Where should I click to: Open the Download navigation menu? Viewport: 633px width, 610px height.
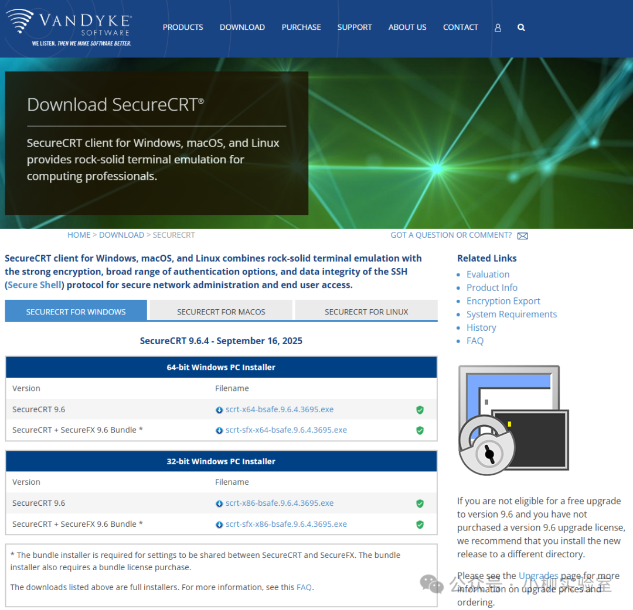242,28
